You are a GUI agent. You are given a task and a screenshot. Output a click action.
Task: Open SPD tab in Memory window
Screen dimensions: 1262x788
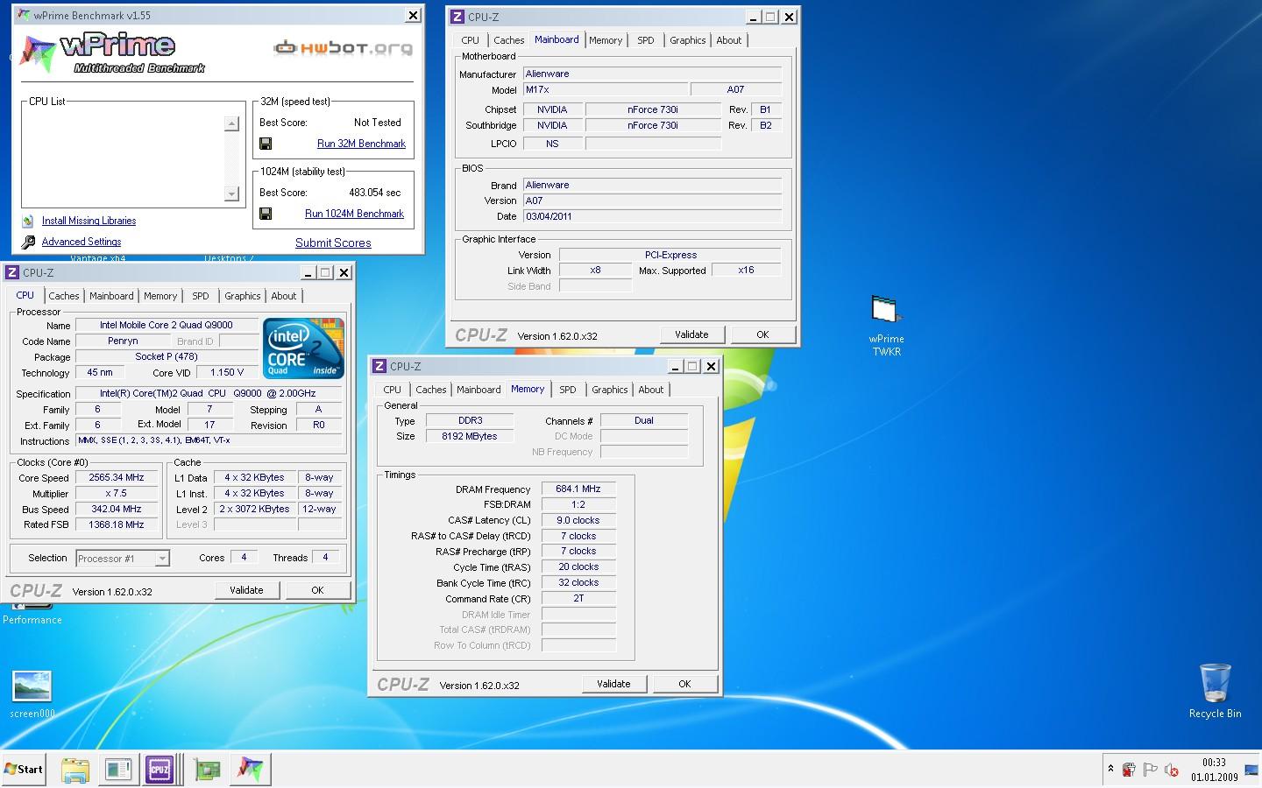point(568,390)
